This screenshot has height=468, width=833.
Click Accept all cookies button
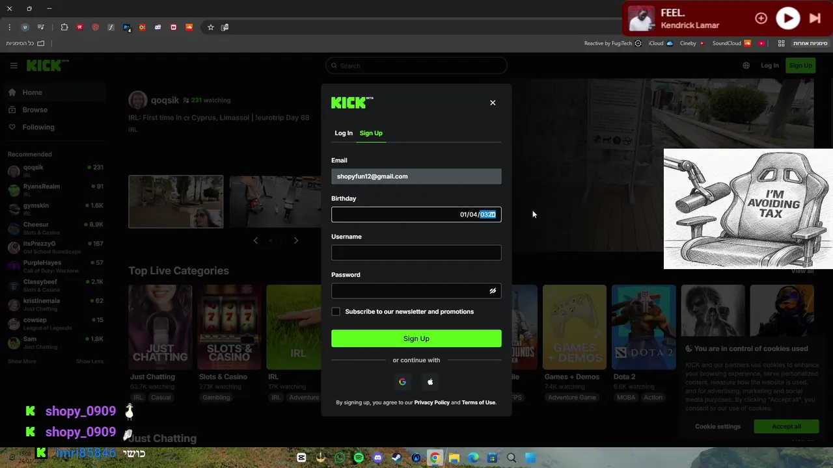pos(786,426)
